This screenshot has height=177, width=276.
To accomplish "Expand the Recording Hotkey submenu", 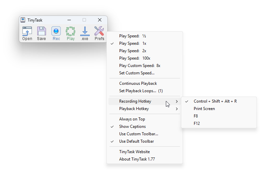I will point(145,101).
